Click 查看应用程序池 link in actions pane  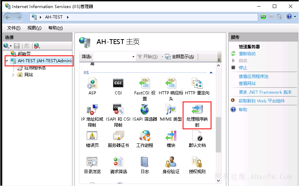253,77
